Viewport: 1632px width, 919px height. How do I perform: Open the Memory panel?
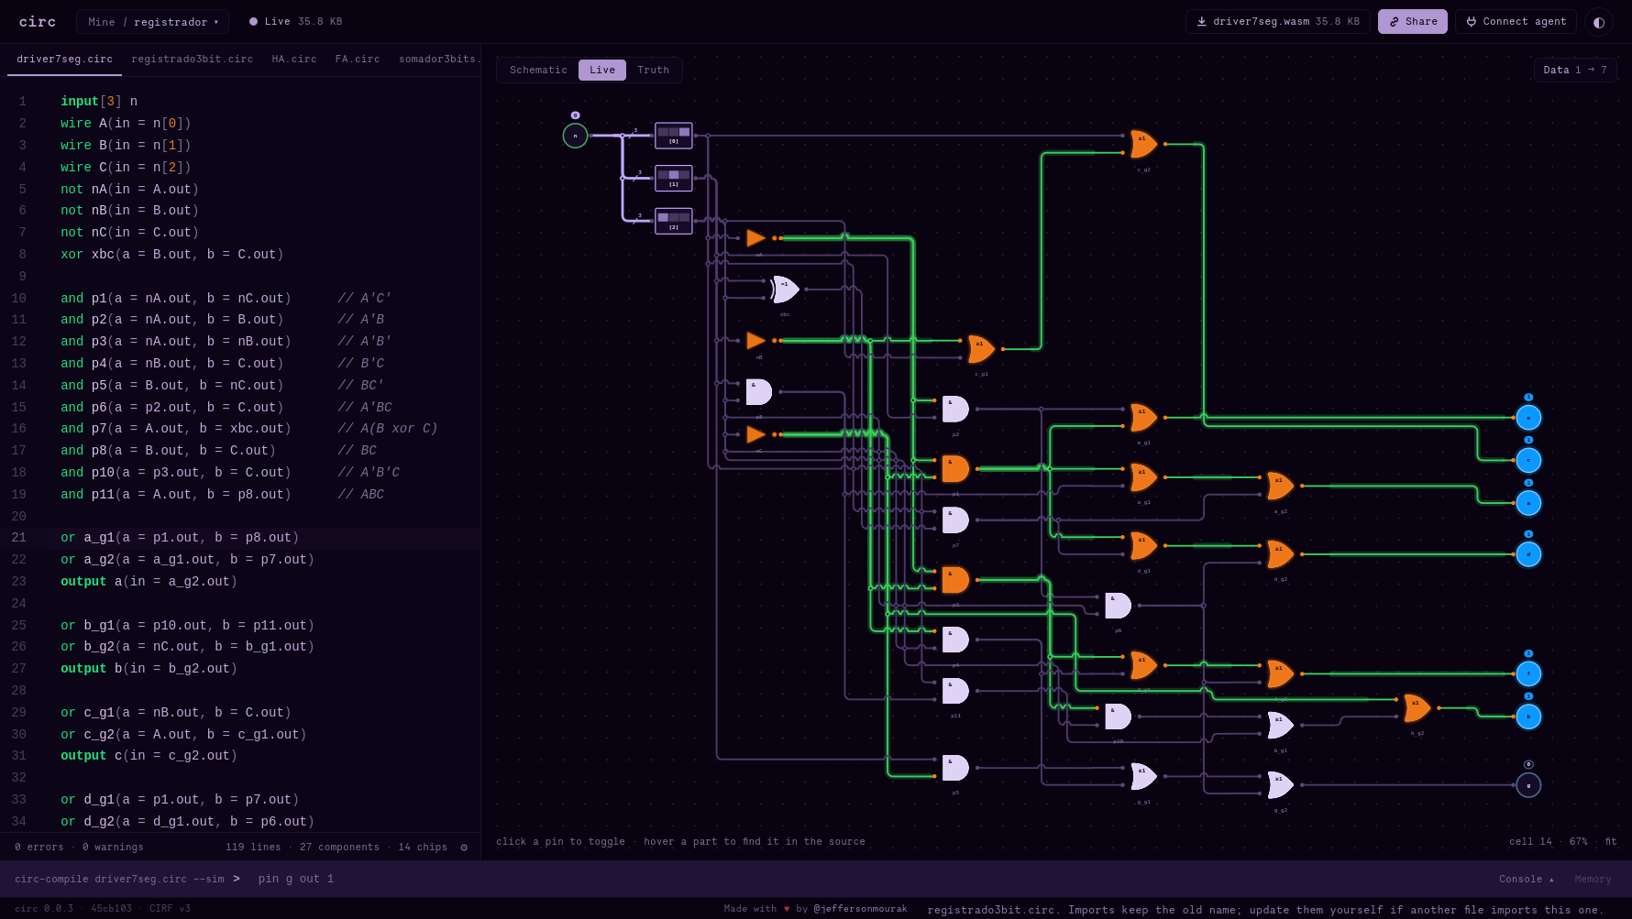pyautogui.click(x=1593, y=880)
